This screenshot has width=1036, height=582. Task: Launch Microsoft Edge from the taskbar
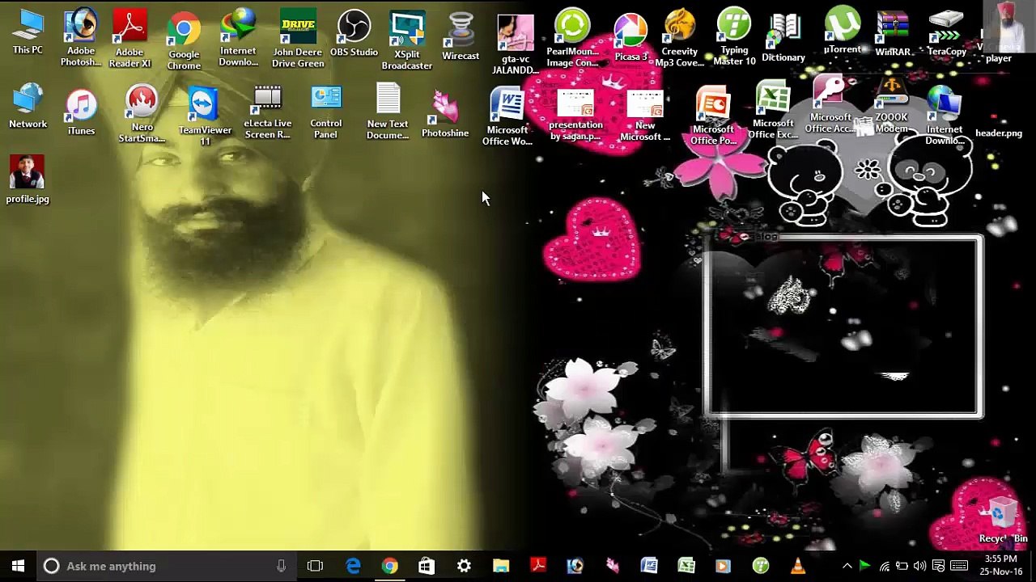click(353, 566)
